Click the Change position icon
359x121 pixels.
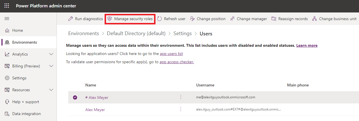pyautogui.click(x=192, y=19)
